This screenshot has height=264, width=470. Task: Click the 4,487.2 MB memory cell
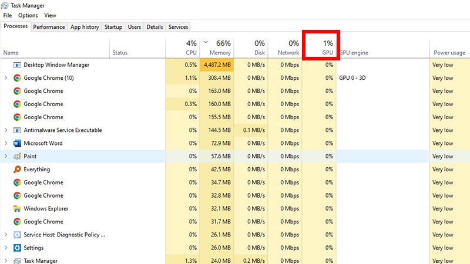pyautogui.click(x=217, y=65)
